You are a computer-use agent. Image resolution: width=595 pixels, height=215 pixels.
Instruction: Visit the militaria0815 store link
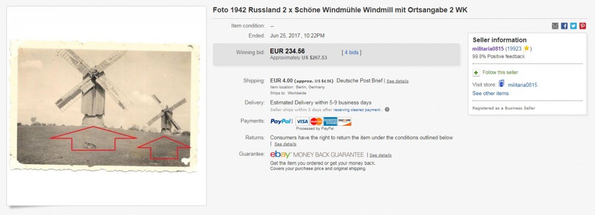tap(522, 85)
